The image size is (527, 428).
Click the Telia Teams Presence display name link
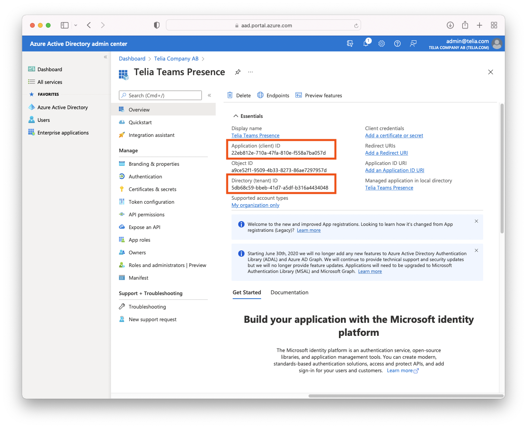(255, 135)
